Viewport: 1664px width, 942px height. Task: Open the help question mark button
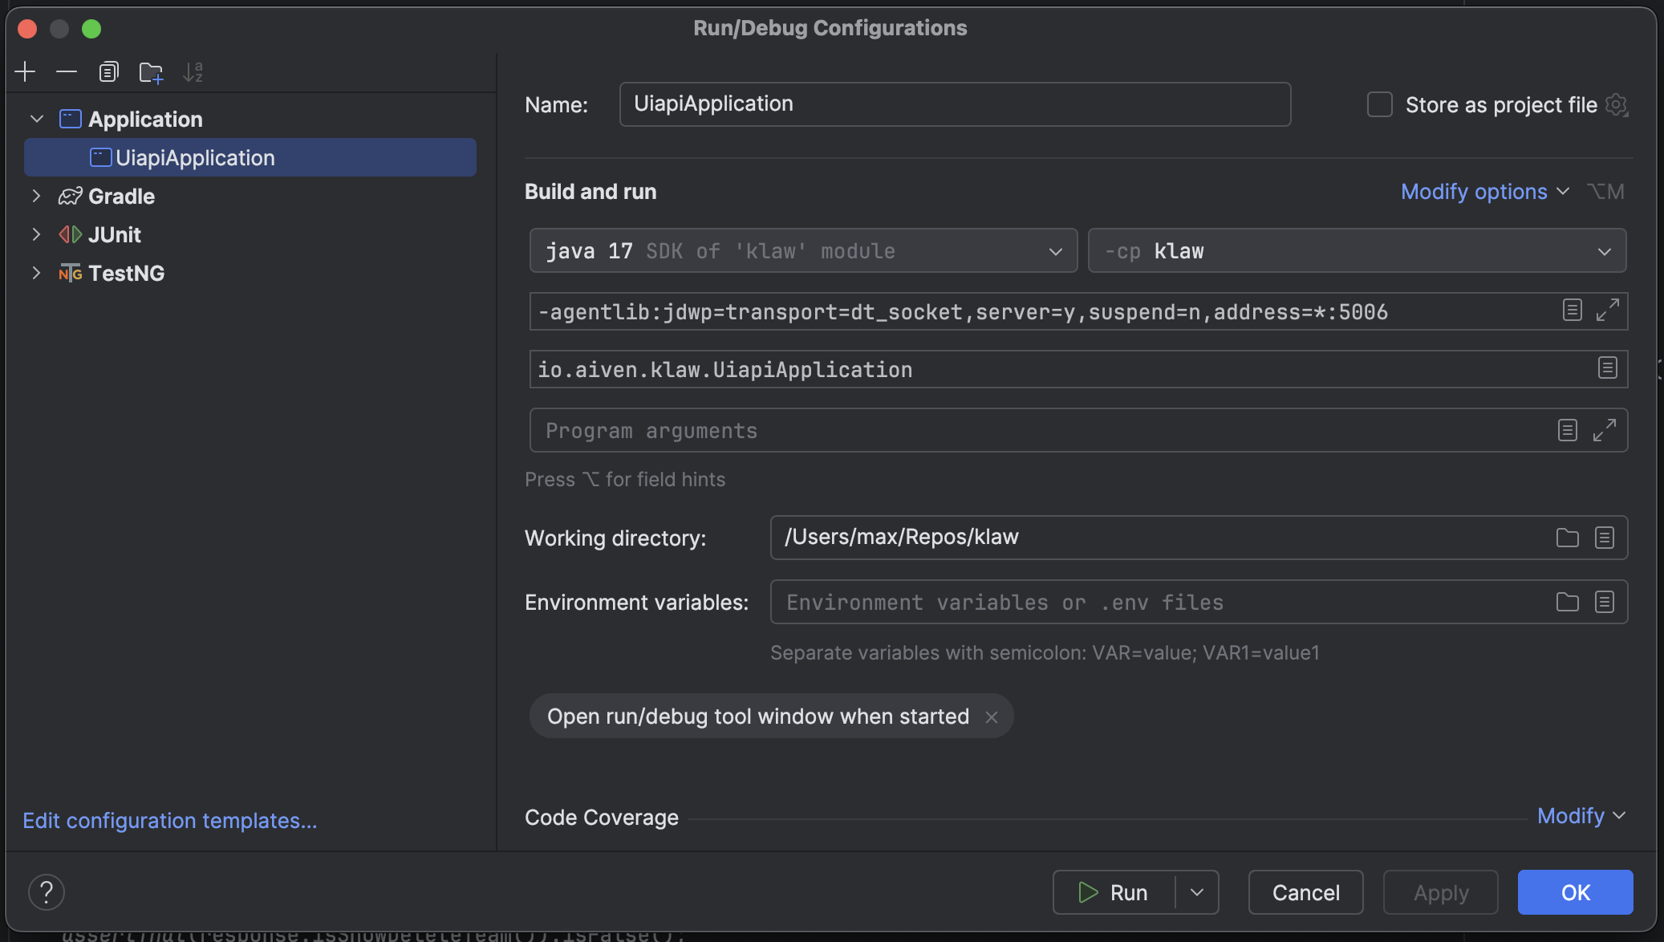pyautogui.click(x=47, y=892)
